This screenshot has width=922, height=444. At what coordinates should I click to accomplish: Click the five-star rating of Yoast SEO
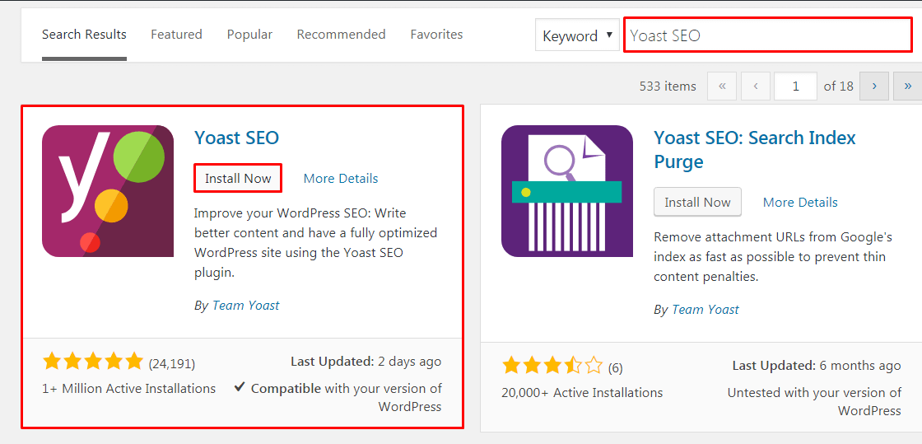(x=93, y=362)
